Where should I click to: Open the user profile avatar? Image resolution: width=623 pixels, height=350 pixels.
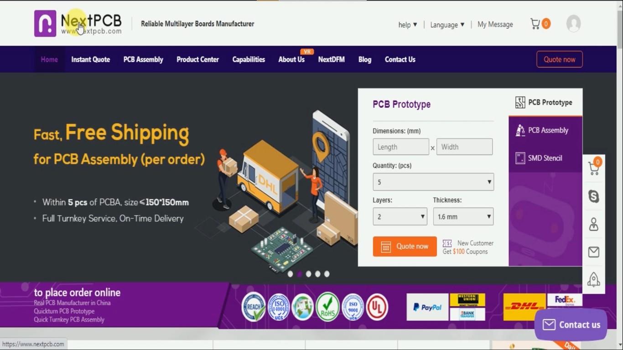[x=573, y=24]
